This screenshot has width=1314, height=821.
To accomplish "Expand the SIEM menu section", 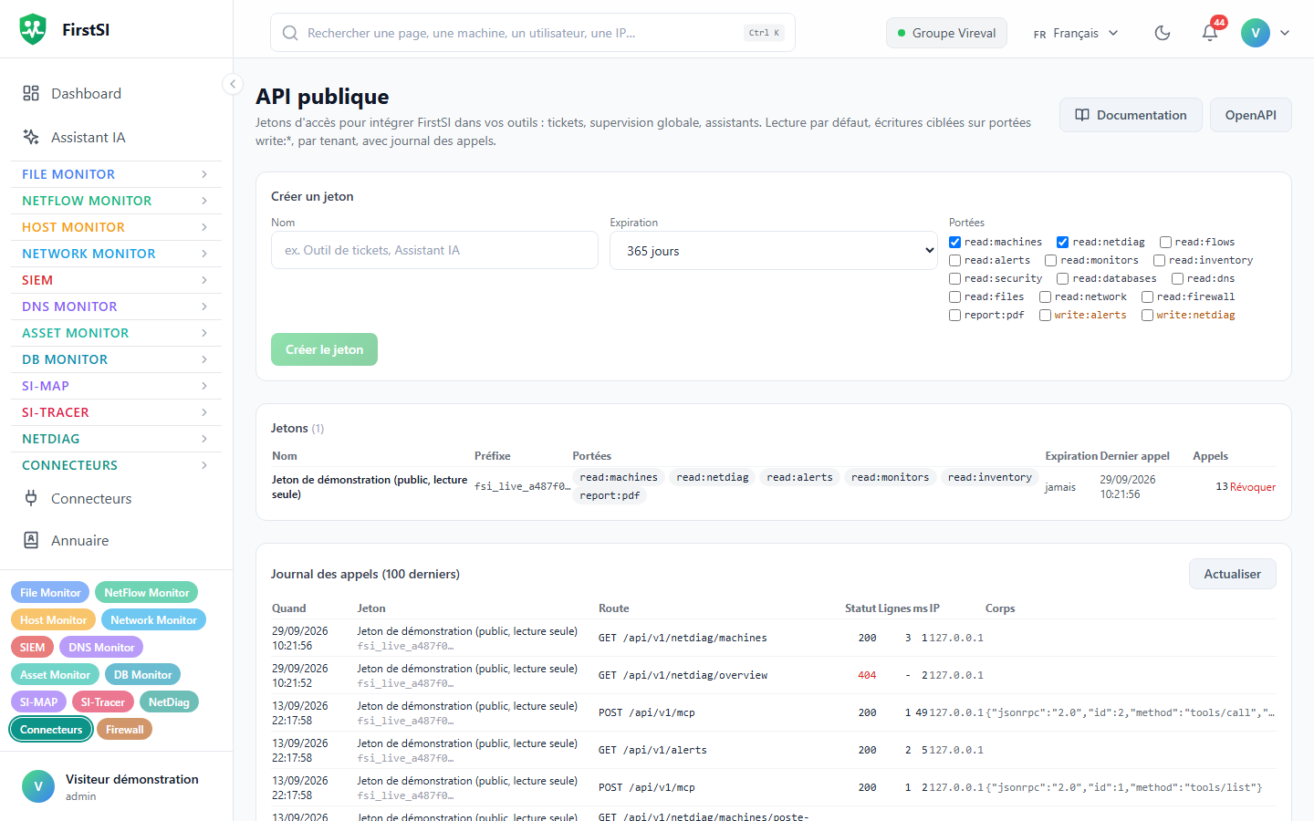I will point(116,280).
